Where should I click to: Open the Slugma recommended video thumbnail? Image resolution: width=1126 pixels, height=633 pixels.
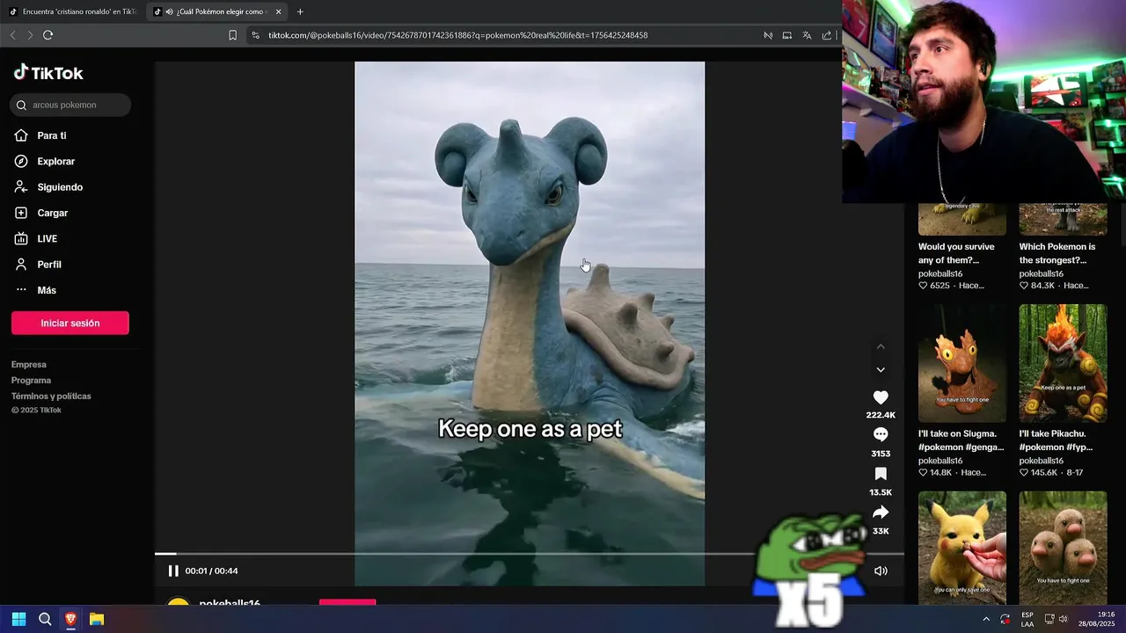pos(962,363)
